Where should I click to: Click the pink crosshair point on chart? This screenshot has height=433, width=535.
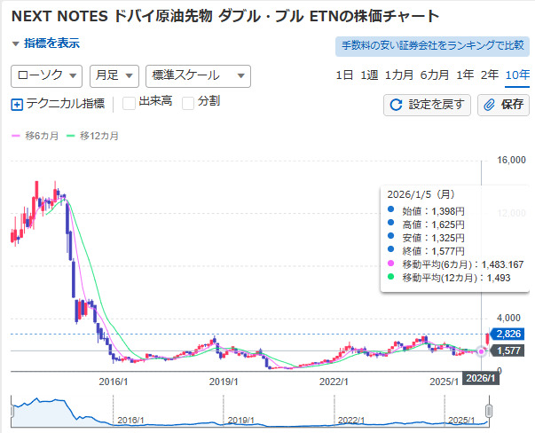[x=481, y=351]
